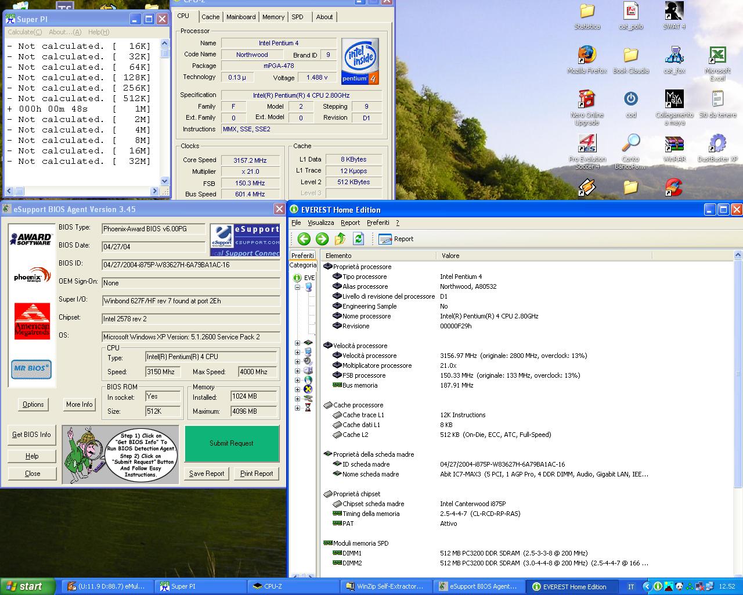Viewport: 743px width, 595px height.
Task: Open the Book Claudia folder
Action: [630, 59]
